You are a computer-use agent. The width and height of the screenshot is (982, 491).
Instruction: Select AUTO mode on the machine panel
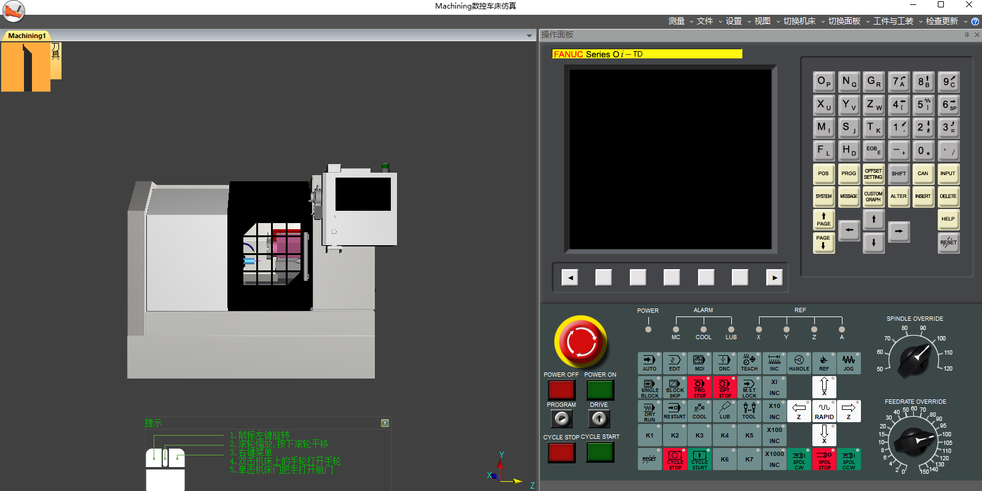650,363
